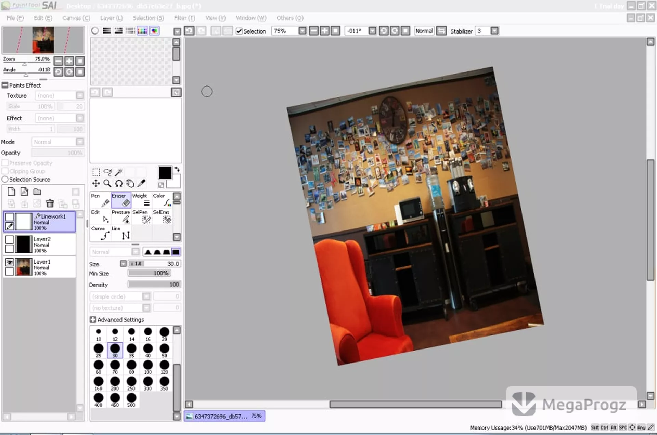Open the Effect (none) dropdown
Viewport: 657px width, 435px height.
tap(80, 118)
